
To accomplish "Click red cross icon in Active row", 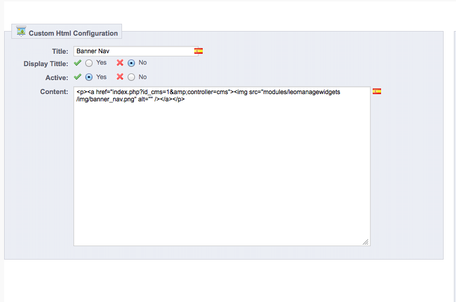I will [x=120, y=77].
